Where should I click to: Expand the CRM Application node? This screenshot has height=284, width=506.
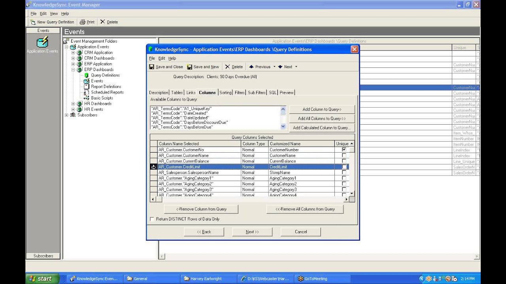(x=73, y=52)
